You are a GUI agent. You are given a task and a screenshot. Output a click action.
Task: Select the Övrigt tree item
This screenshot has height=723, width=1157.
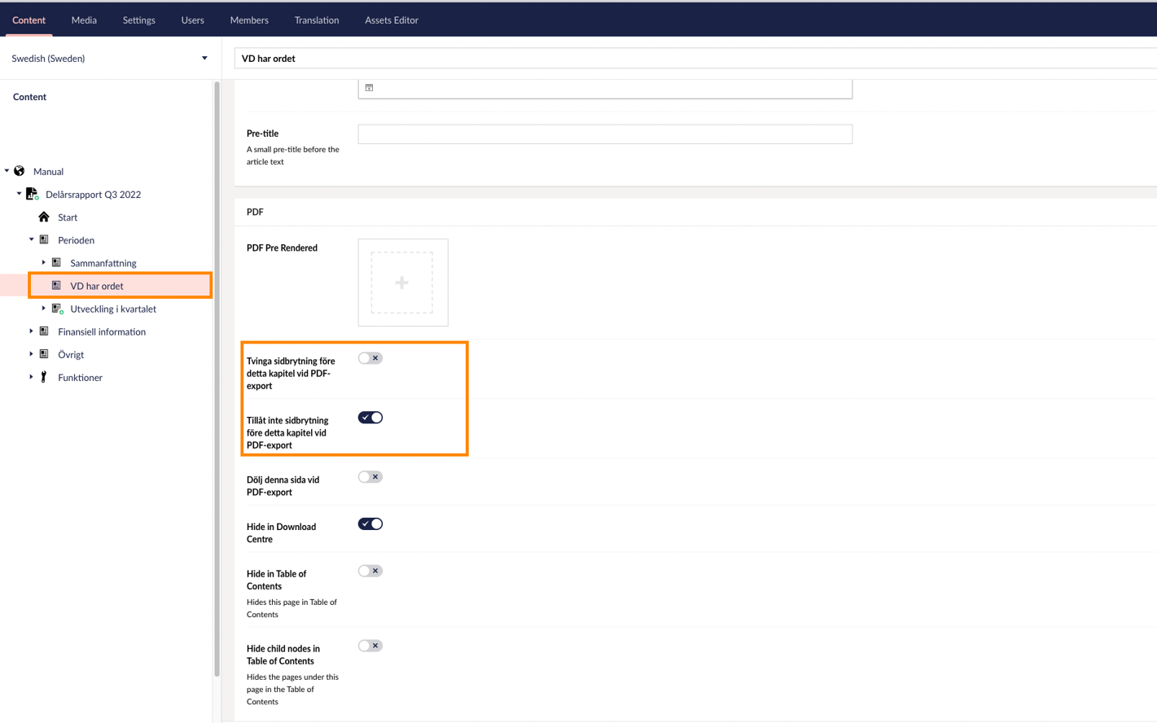tap(71, 355)
